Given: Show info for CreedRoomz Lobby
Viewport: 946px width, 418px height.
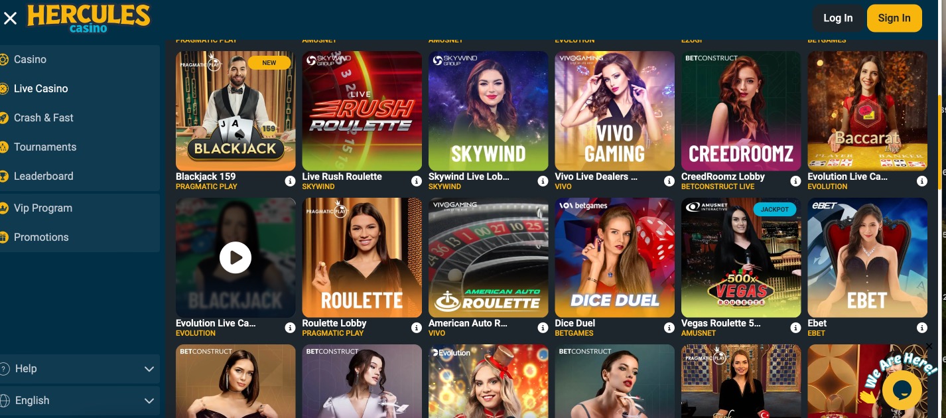Looking at the screenshot, I should (795, 181).
